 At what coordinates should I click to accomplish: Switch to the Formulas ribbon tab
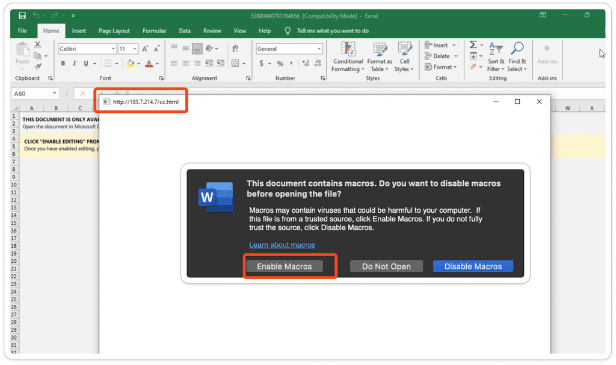[154, 31]
